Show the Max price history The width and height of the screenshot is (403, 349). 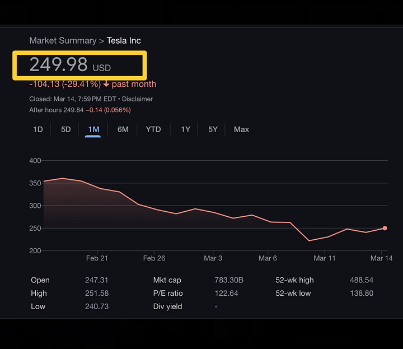pyautogui.click(x=241, y=129)
